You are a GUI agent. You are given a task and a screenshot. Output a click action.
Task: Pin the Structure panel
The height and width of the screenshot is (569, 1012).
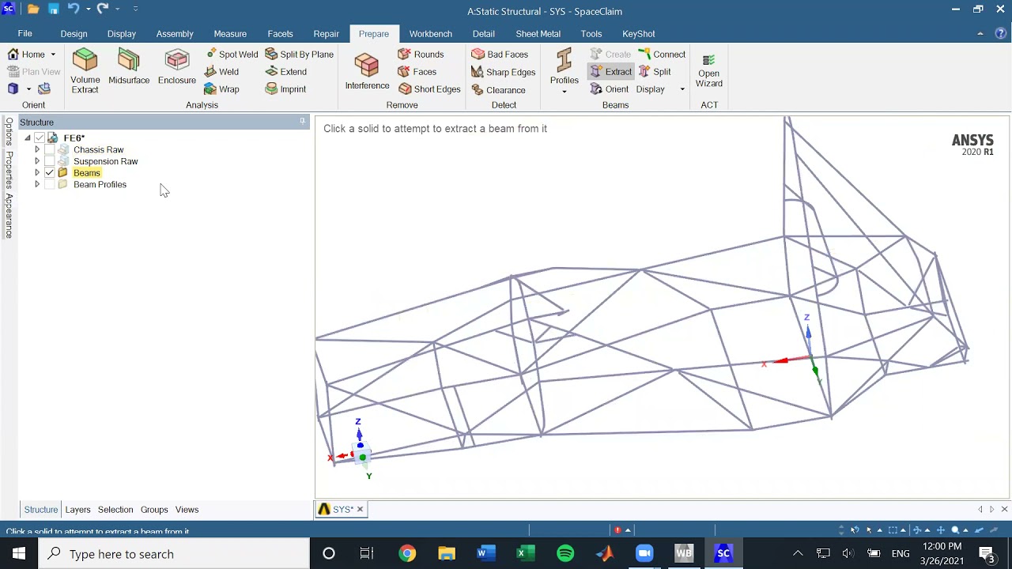pos(302,122)
